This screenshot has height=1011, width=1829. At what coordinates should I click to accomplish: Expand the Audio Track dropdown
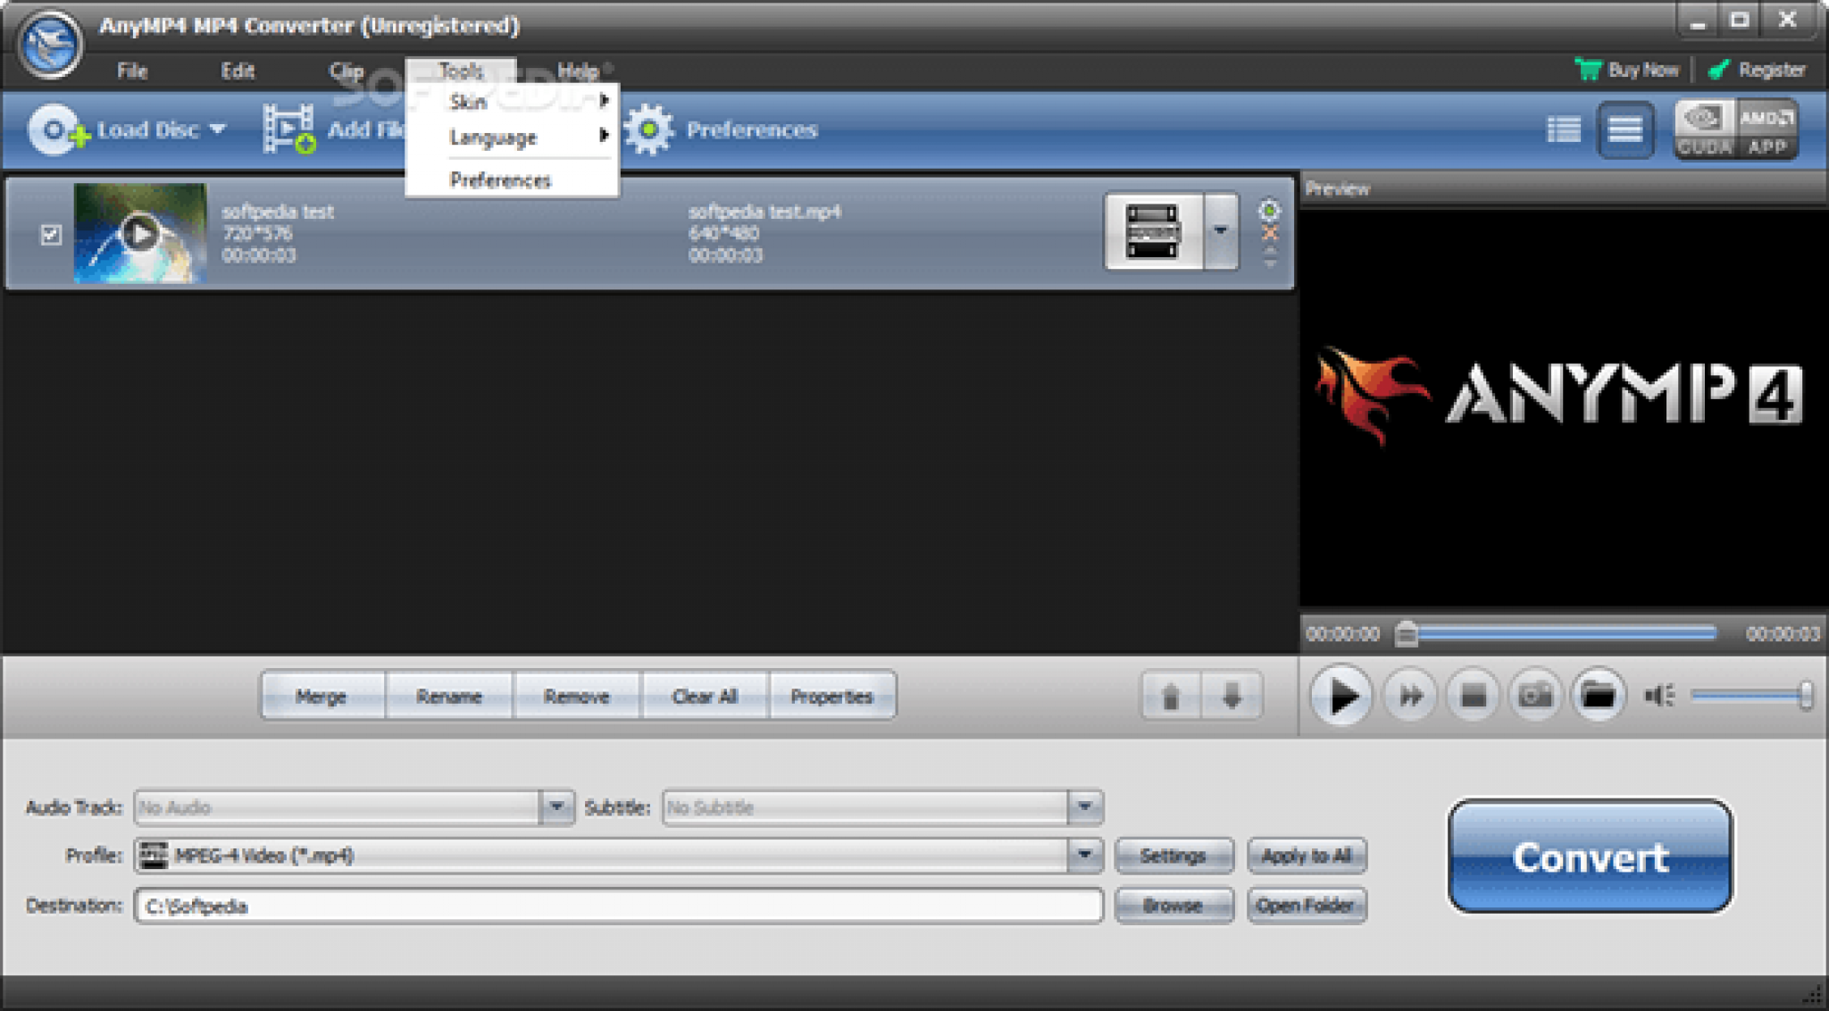click(x=558, y=806)
